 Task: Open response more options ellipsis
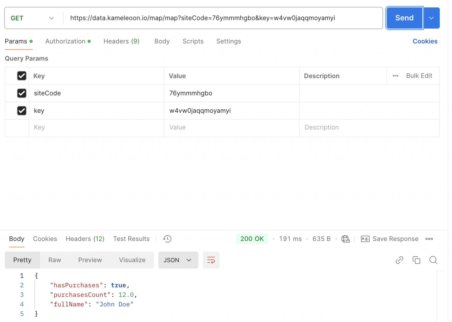coord(429,239)
